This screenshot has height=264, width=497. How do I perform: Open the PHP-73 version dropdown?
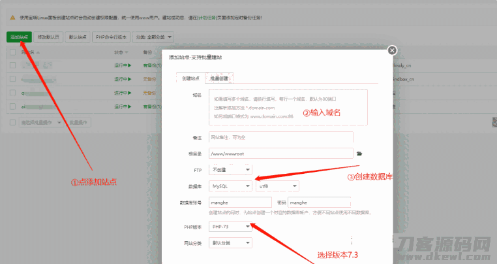(x=230, y=227)
